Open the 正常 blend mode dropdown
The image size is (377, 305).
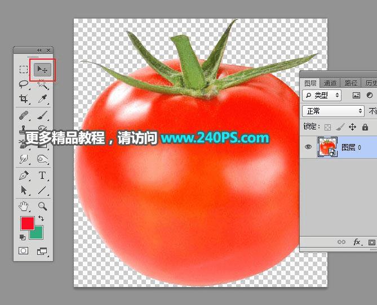click(333, 111)
